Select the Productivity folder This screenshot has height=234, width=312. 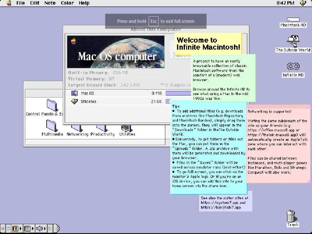pos(102,130)
